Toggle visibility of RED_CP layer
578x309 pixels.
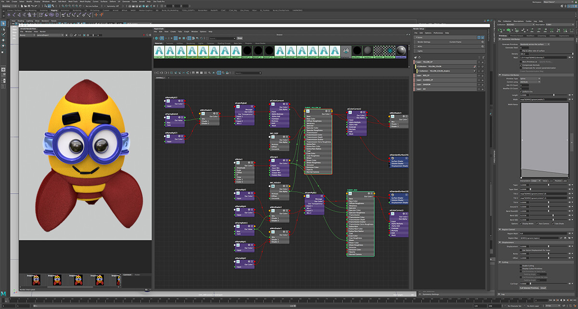(x=478, y=75)
